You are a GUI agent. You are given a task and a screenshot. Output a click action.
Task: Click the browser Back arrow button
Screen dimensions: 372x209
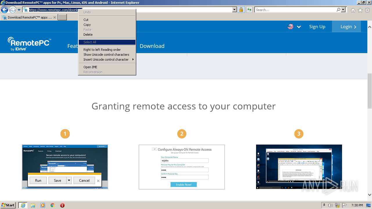point(4,10)
